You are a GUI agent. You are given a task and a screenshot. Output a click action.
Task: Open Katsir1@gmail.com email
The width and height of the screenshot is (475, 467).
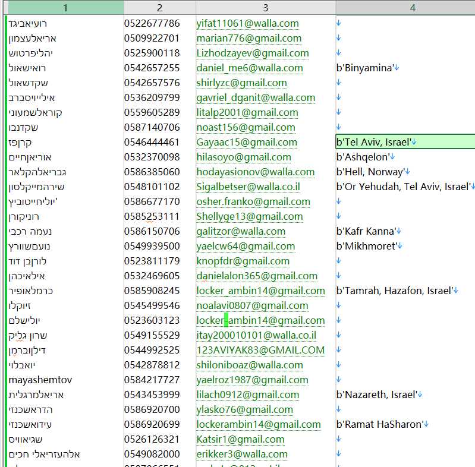pos(240,439)
